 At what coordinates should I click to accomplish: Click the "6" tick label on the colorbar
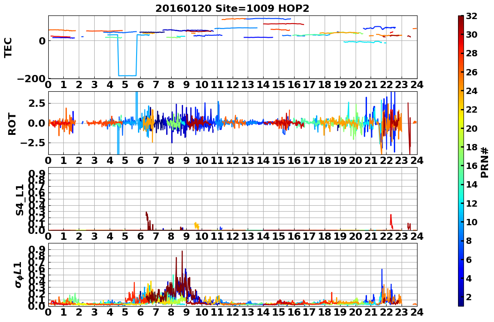point(469,260)
